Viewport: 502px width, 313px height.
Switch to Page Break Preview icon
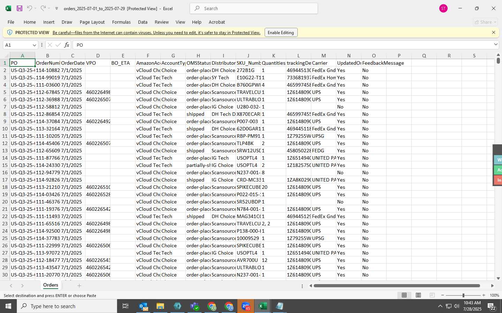(x=432, y=295)
